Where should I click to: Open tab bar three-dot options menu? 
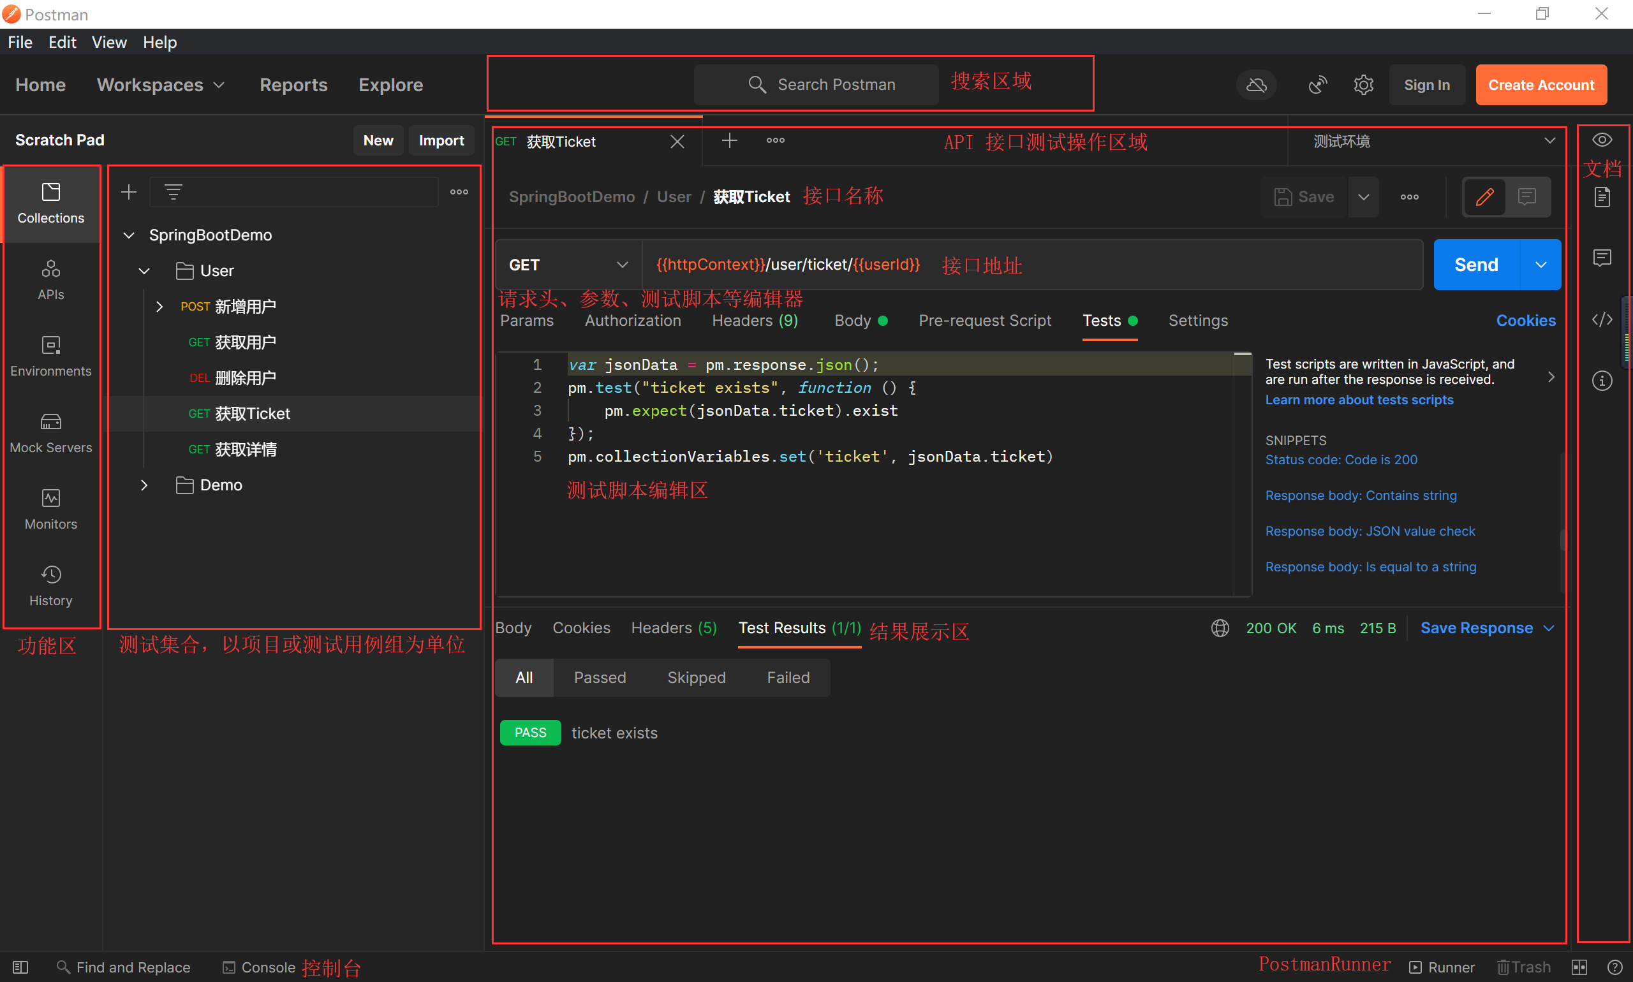[x=775, y=140]
